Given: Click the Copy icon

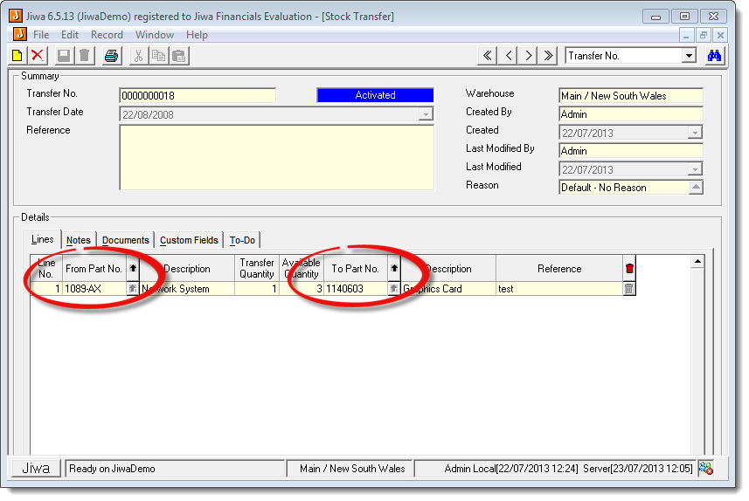Looking at the screenshot, I should pos(158,56).
